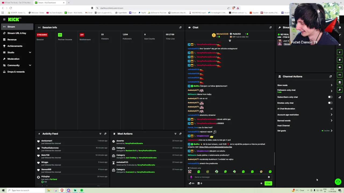Open Followers-only chat options arrow
Viewport: 344px width, 193px height.
pos(331,91)
